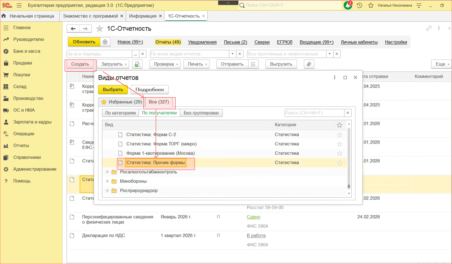Click the Выгрузить button
The width and height of the screenshot is (452, 264).
coord(281,64)
